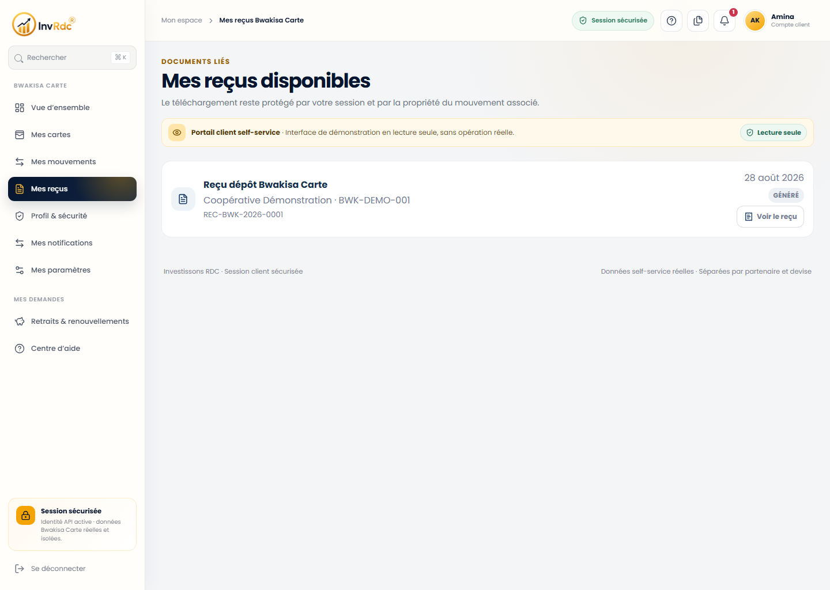Click the document icon on the receipt card
This screenshot has width=830, height=590.
[183, 199]
